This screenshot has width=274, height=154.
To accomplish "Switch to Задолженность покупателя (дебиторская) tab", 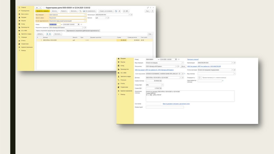I will pyautogui.click(x=83, y=31).
